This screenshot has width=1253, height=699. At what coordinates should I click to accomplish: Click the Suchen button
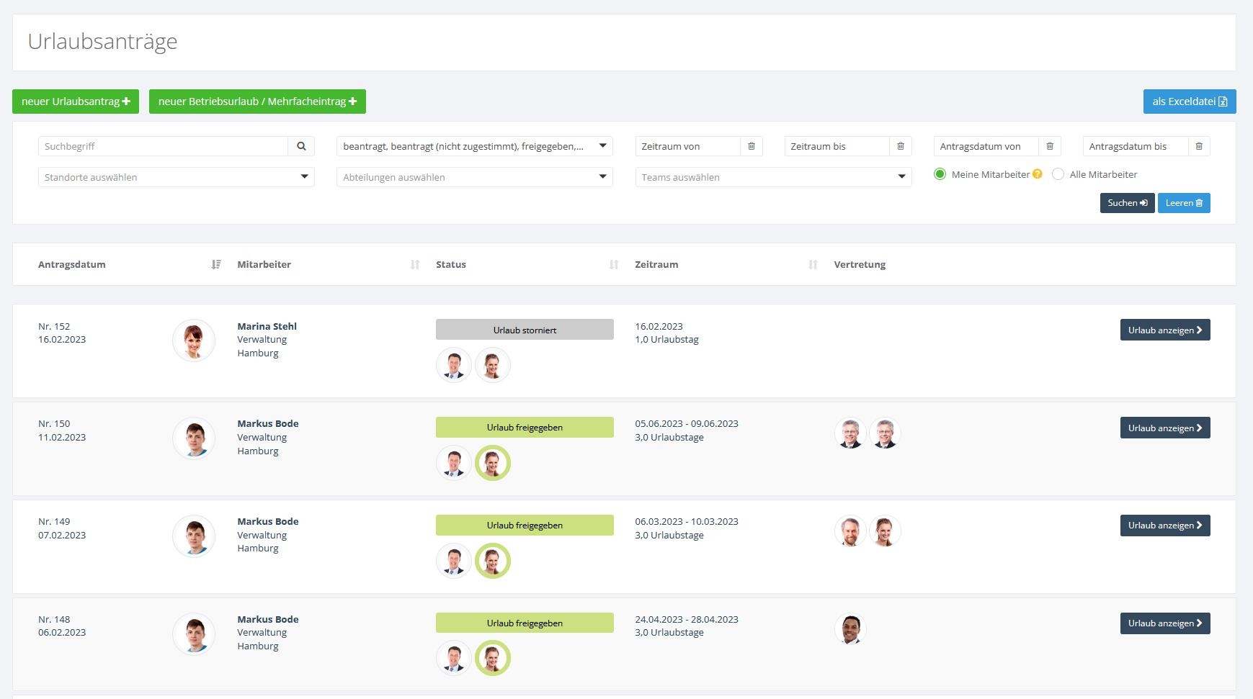point(1127,203)
